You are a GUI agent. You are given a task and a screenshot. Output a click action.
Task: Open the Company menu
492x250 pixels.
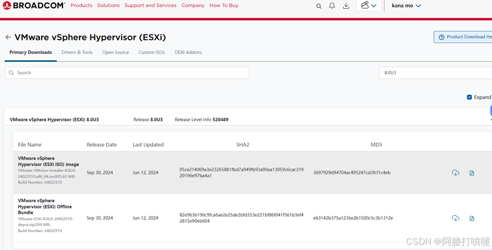tap(193, 5)
